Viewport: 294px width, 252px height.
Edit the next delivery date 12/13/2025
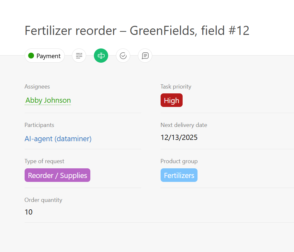click(179, 138)
